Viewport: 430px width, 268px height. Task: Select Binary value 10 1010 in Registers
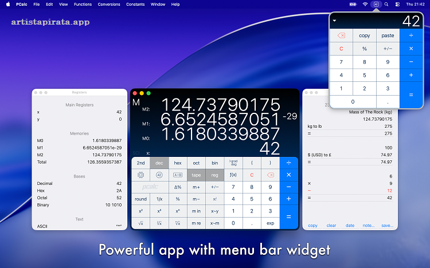click(114, 204)
